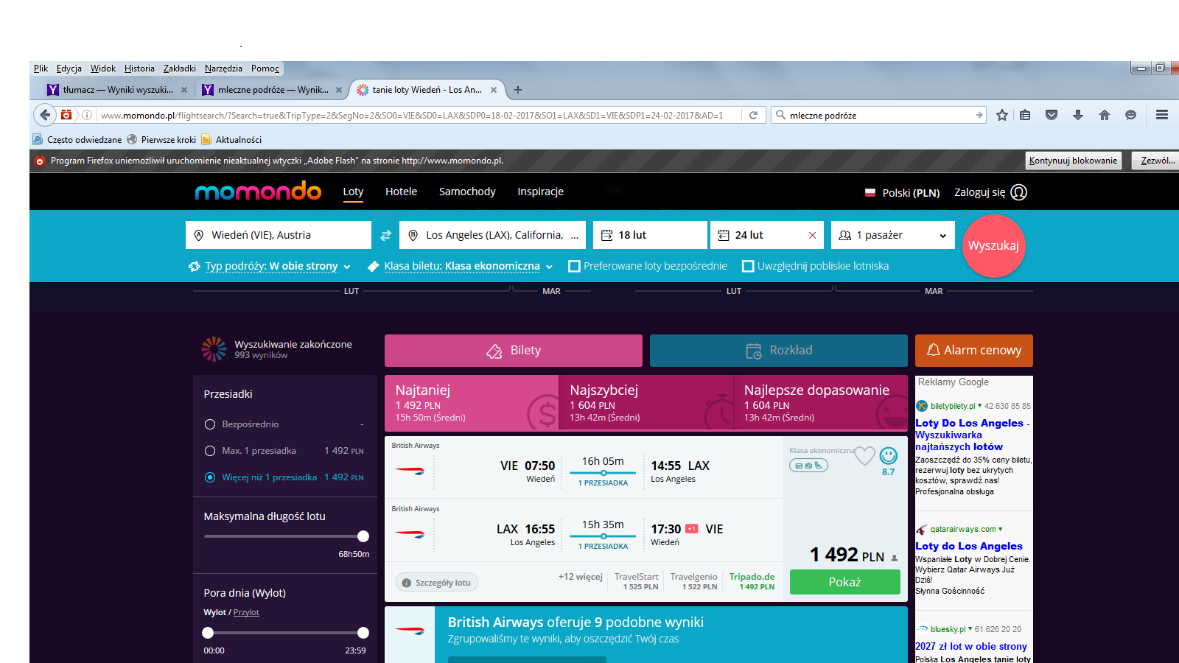Click the chat smiley icon in the toolbar
The image size is (1179, 663).
pos(1130,115)
